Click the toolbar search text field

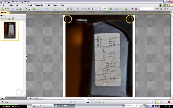(x=147, y=9)
